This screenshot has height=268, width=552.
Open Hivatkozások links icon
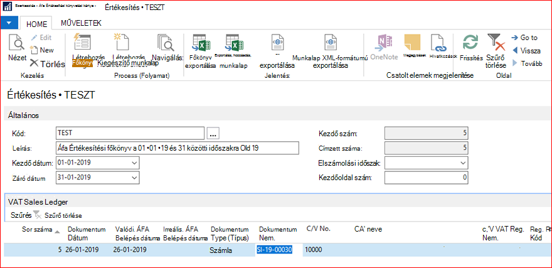438,43
